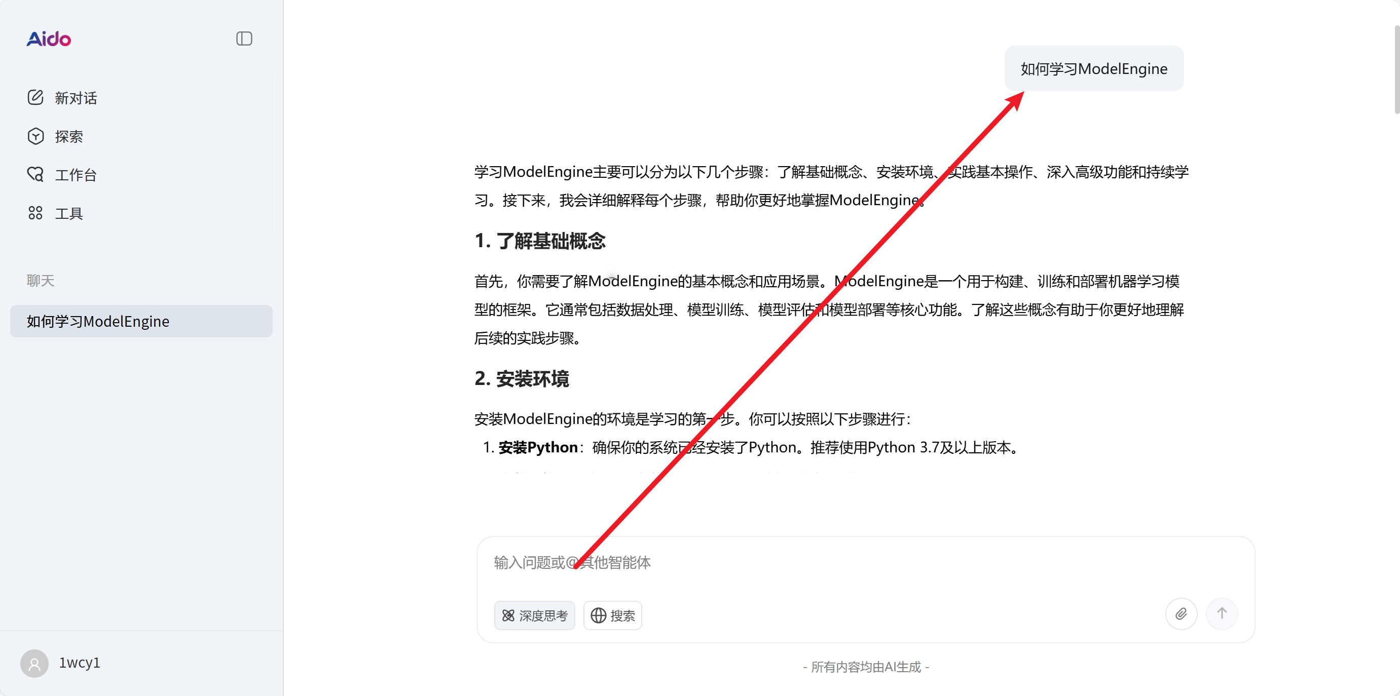Toggle the 深度思考 deep thinking mode
Viewport: 1400px width, 696px height.
[x=534, y=615]
